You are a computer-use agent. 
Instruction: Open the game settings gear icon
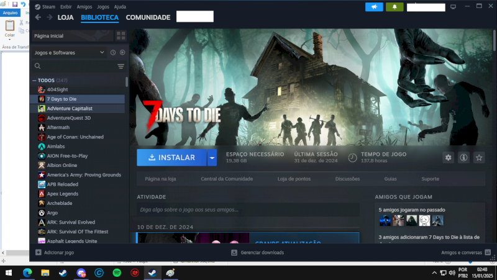pyautogui.click(x=449, y=158)
